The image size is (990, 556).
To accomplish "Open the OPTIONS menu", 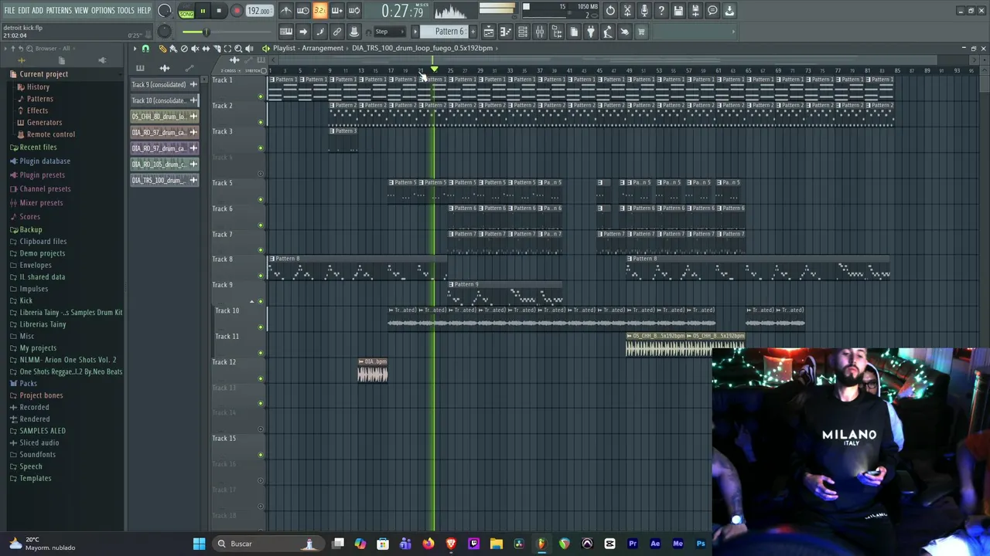I will [103, 10].
